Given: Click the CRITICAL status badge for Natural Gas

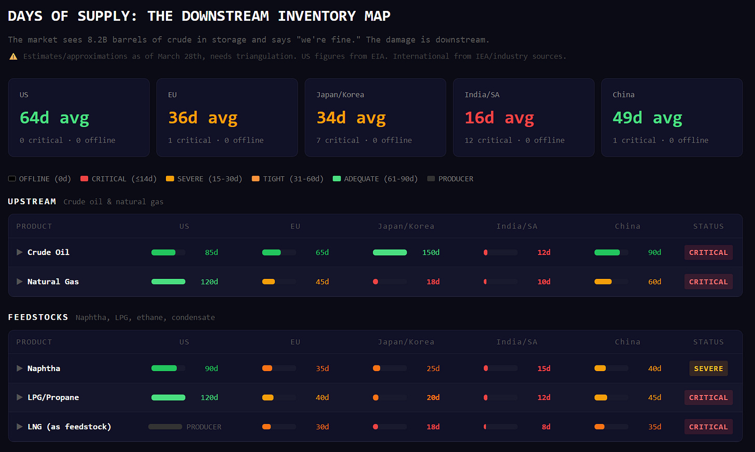Looking at the screenshot, I should click(708, 281).
